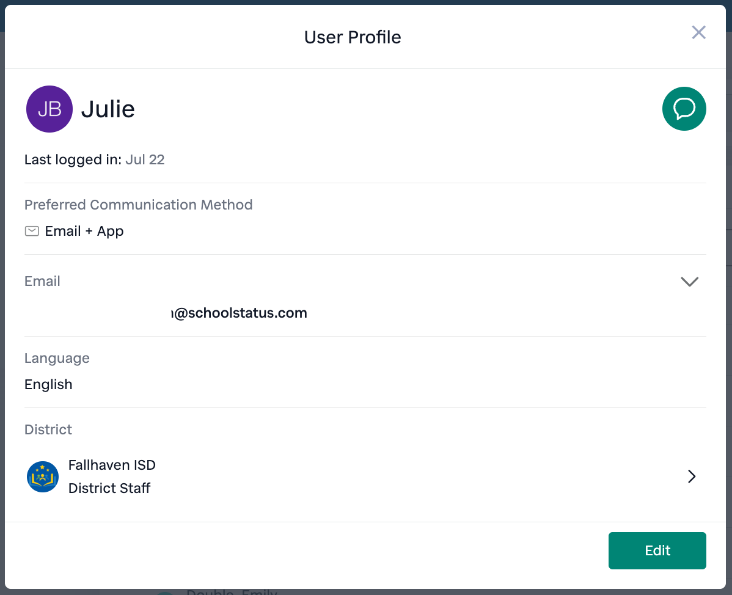The height and width of the screenshot is (595, 732).
Task: Click the name Julie in the header
Action: click(108, 109)
